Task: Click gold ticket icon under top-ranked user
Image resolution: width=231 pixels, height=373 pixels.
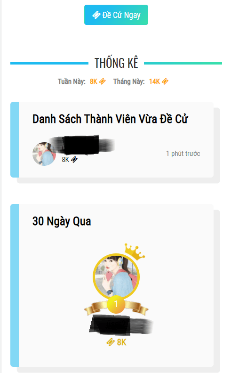Action: pos(111,342)
